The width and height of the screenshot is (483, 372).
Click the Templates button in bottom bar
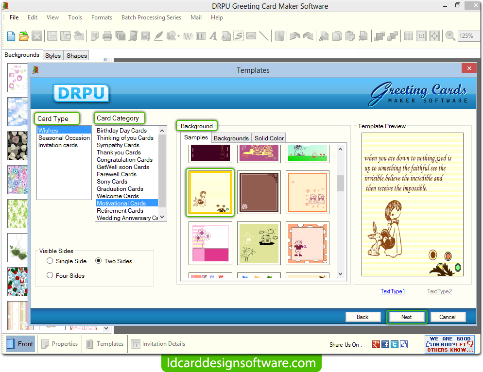click(x=105, y=344)
